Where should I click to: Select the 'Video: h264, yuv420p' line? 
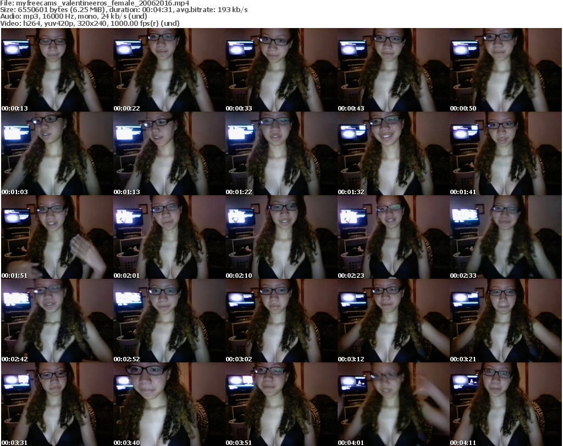[90, 23]
